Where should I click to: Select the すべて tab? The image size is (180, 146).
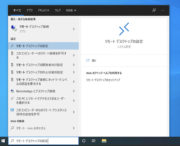[x=17, y=10]
